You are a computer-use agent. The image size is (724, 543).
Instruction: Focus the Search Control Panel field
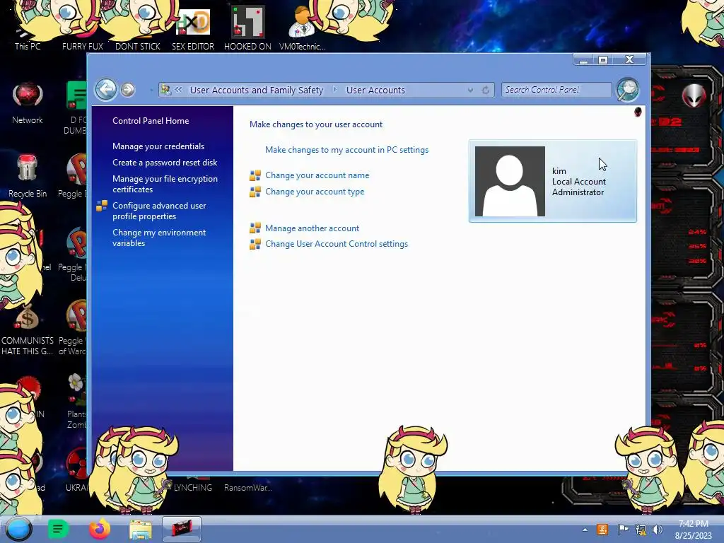[x=556, y=90]
